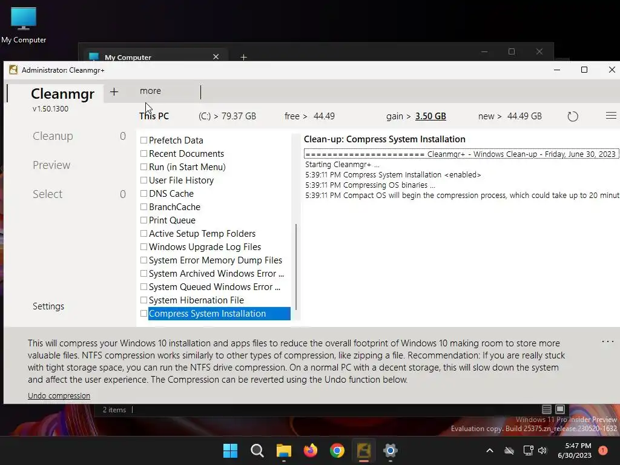Switch to the Cleanmgr+ taskbar icon
Screen dimensions: 620x465
click(364, 450)
